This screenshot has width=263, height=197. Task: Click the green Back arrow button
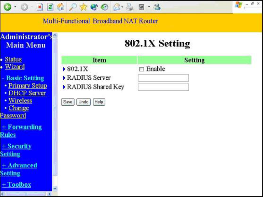pos(8,7)
